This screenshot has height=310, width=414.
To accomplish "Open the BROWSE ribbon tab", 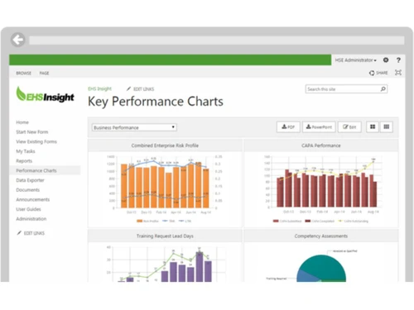I will [x=23, y=73].
